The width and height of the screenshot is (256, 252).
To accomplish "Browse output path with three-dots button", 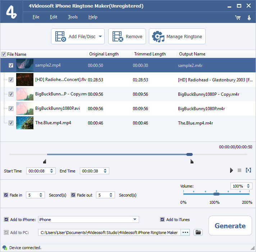I will point(185,232).
